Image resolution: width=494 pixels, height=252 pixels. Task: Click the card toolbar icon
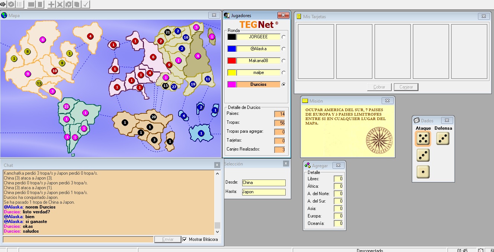tap(77, 4)
